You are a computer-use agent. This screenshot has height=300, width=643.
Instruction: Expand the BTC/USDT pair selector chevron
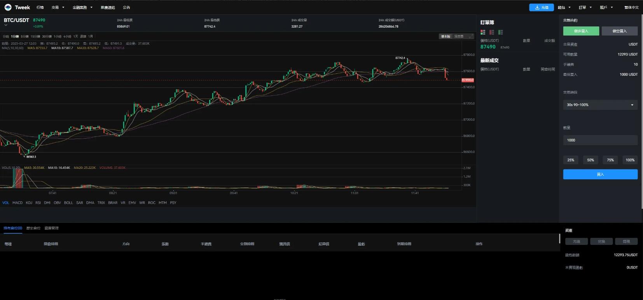(6, 25)
